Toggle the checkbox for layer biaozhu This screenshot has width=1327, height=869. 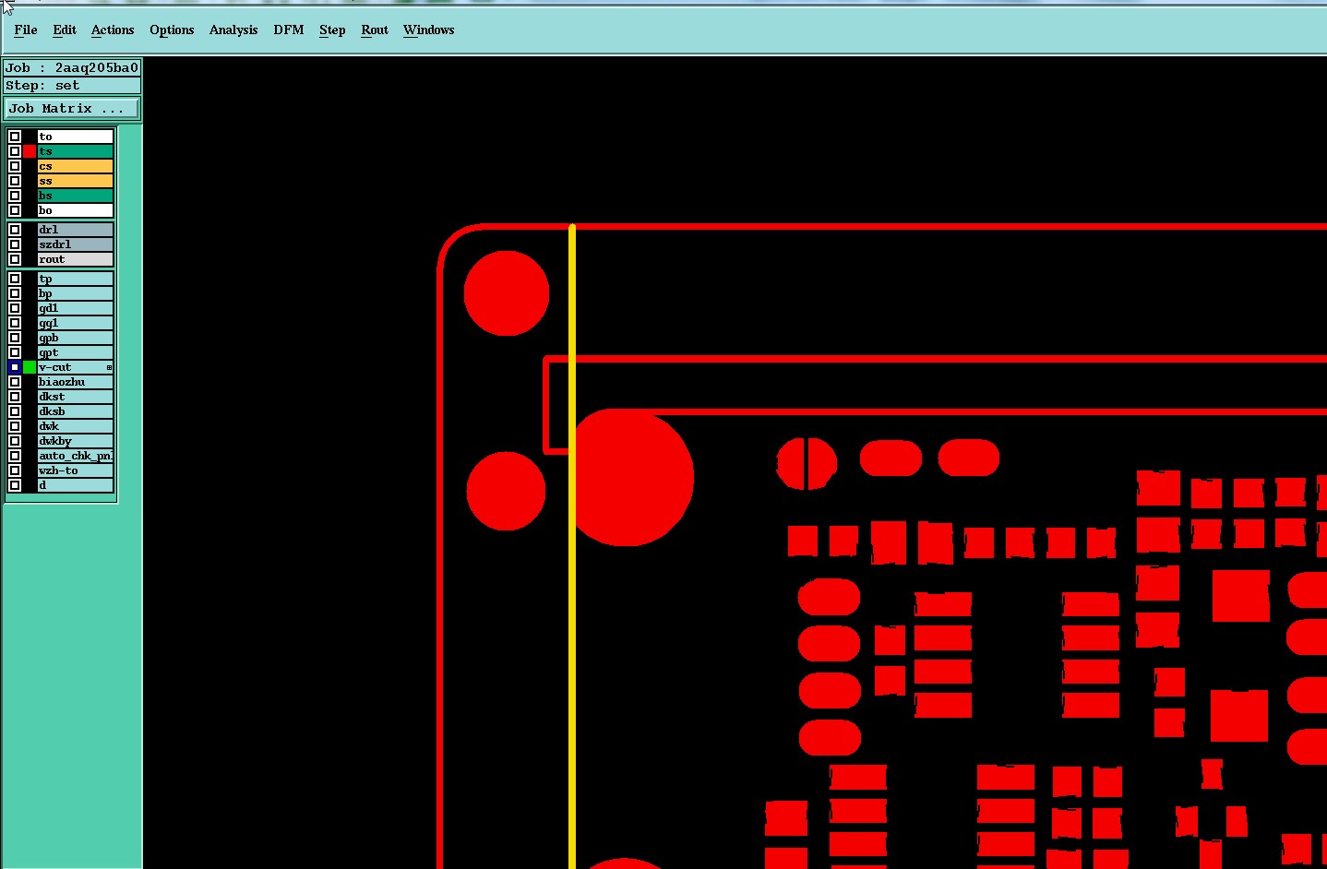pyautogui.click(x=15, y=382)
